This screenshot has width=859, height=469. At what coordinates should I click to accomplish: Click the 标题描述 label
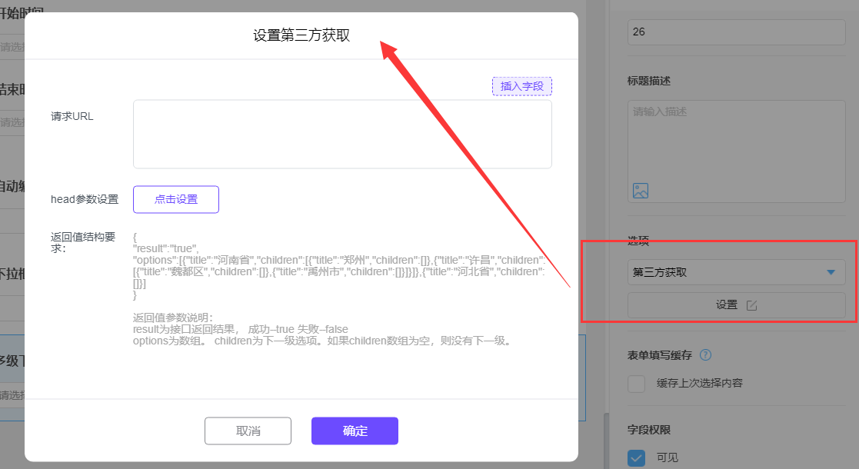pos(648,81)
